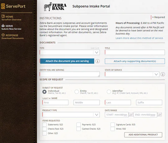
Task: Click the ServePort logo icon
Action: point(3,6)
